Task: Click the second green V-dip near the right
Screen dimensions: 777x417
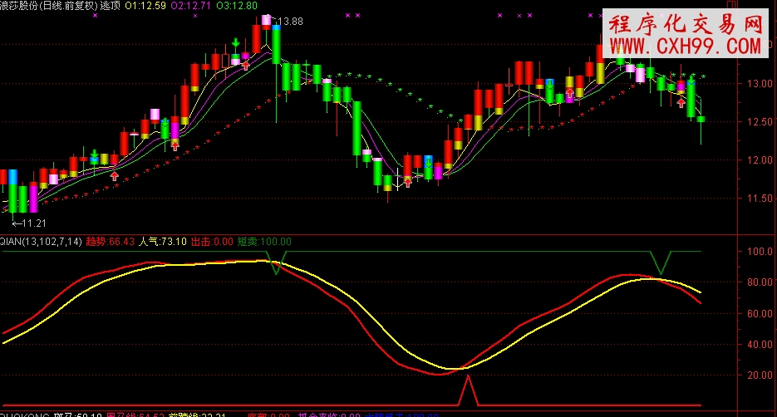Action: pyautogui.click(x=660, y=269)
